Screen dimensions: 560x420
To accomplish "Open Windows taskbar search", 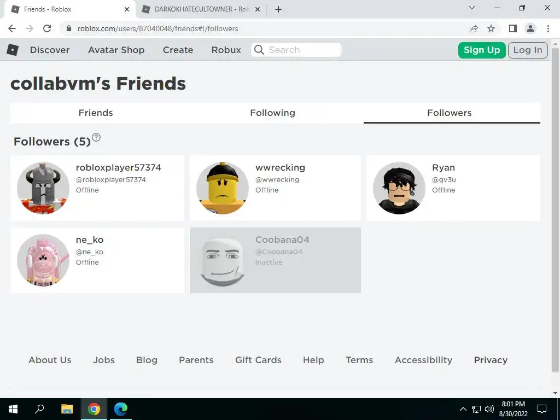I will pos(39,409).
